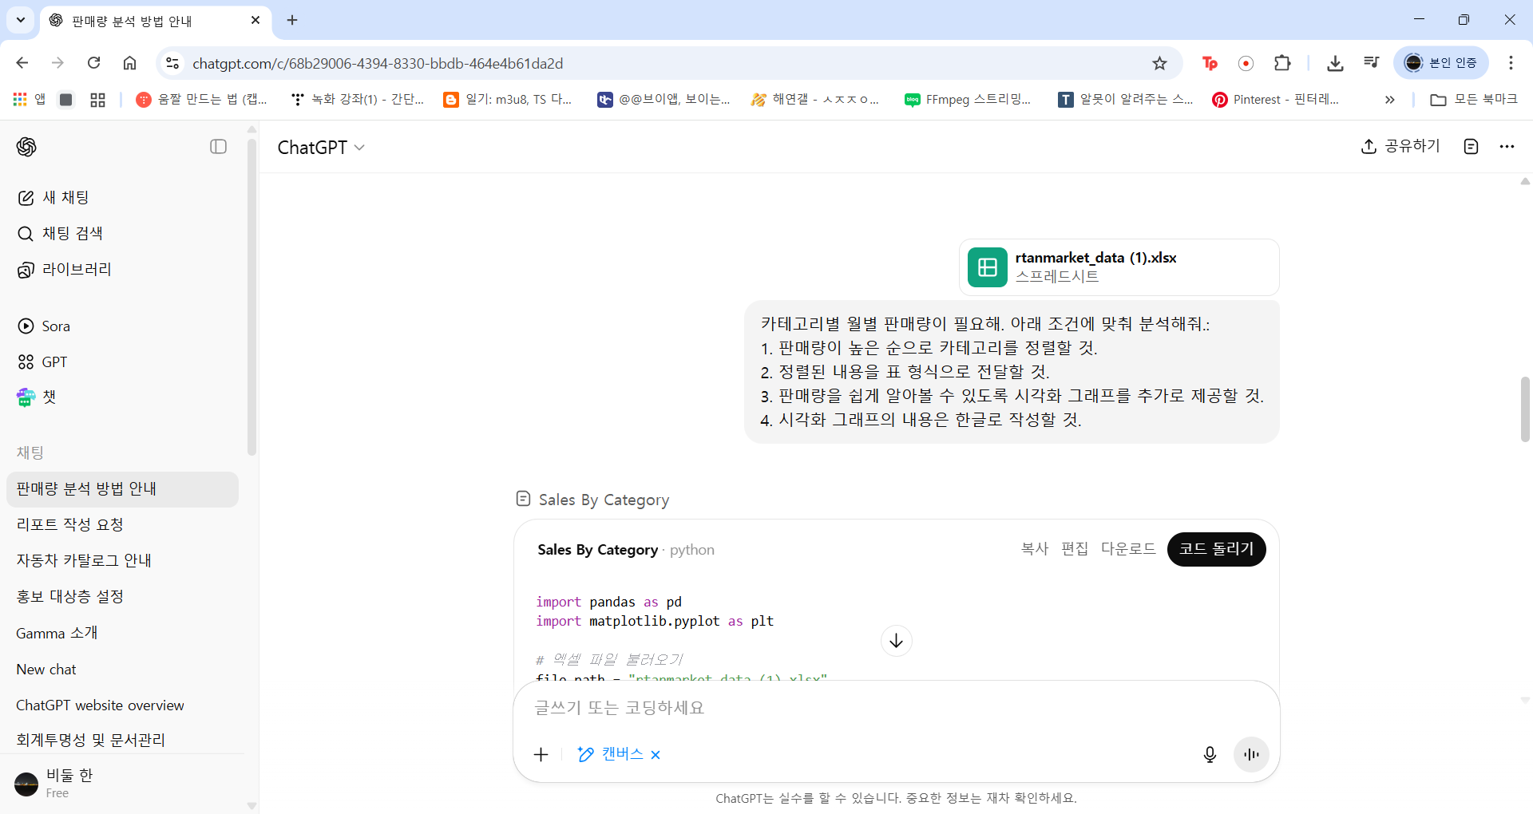This screenshot has height=814, width=1533.
Task: Open the media control icon
Action: [1372, 63]
